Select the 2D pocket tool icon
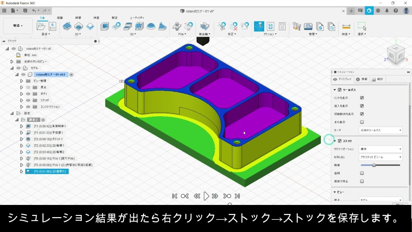This screenshot has height=232, width=412. pyautogui.click(x=79, y=26)
